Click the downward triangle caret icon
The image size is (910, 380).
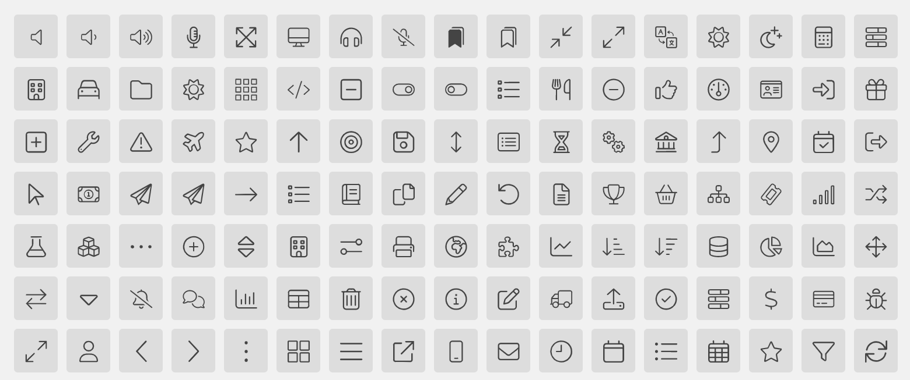tap(89, 299)
